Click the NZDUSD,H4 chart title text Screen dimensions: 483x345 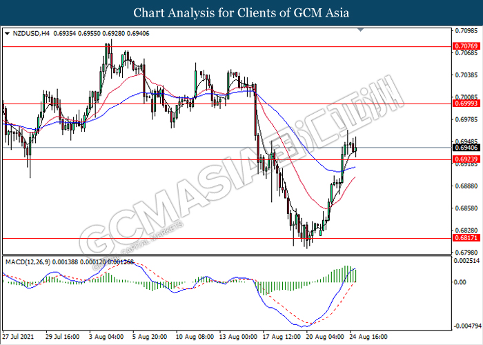pyautogui.click(x=31, y=34)
